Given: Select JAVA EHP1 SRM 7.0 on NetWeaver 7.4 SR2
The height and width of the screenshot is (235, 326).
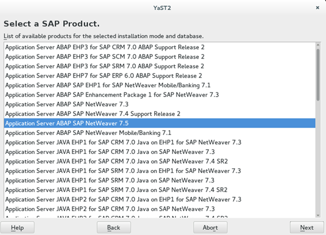Looking at the screenshot, I should click(160, 190).
